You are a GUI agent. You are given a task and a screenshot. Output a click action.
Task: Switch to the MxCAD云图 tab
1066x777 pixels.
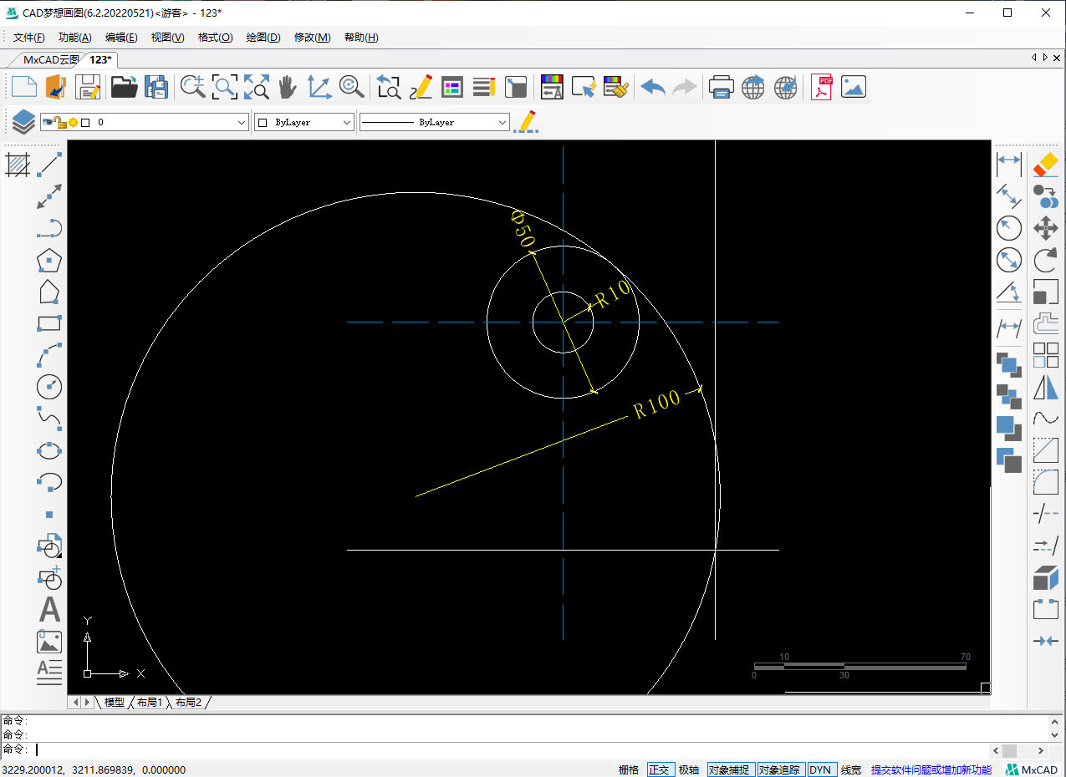tap(50, 59)
